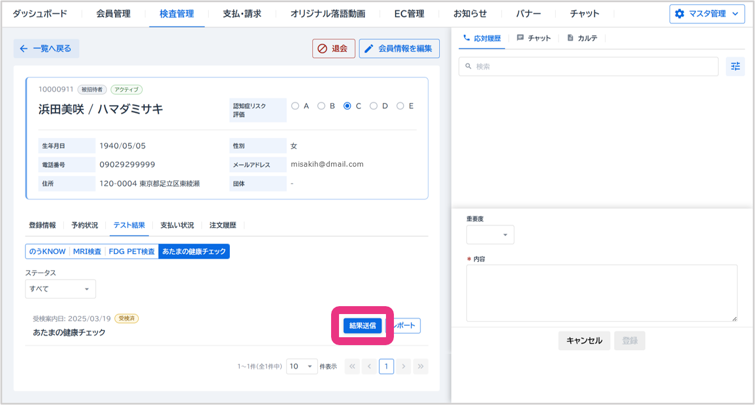This screenshot has height=405, width=755.
Task: Click the phone icon for 応対履歴
Action: tap(467, 38)
